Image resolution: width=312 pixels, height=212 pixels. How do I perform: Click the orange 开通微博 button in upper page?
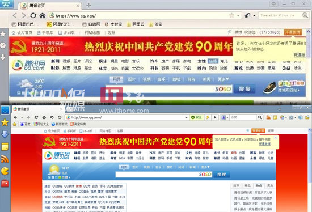pos(293,32)
